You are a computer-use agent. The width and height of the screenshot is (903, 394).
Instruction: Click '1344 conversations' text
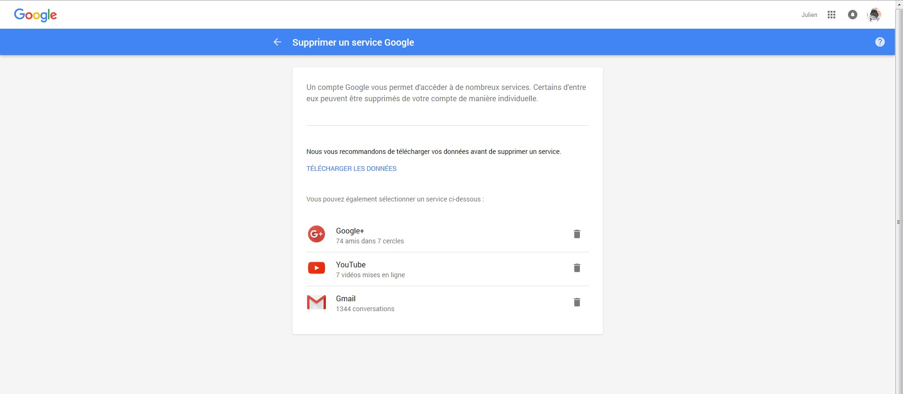point(365,309)
